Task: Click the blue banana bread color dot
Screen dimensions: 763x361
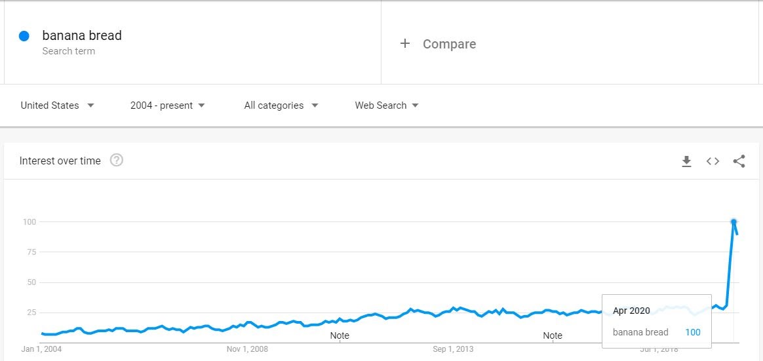Action: (24, 36)
